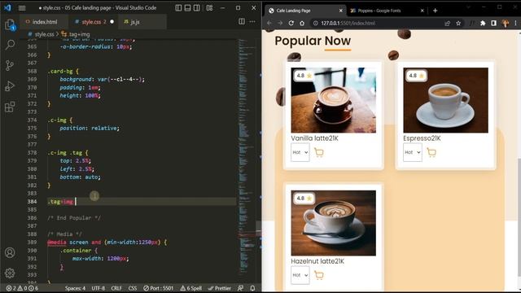The width and height of the screenshot is (521, 293).
Task: Open notifications bell in status bar
Action: [x=252, y=288]
